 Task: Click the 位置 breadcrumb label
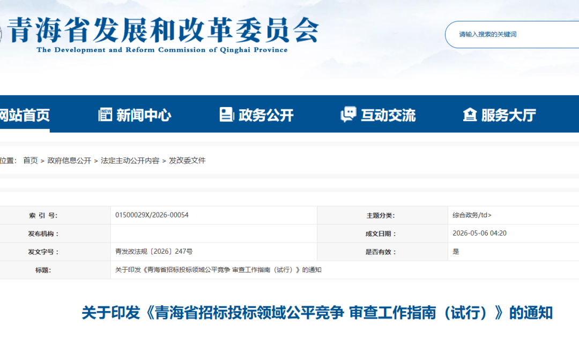tap(8, 161)
